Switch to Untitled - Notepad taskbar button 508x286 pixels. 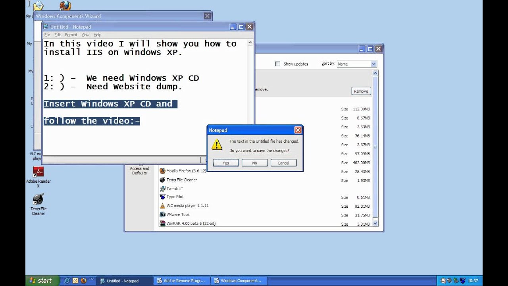[x=124, y=280]
